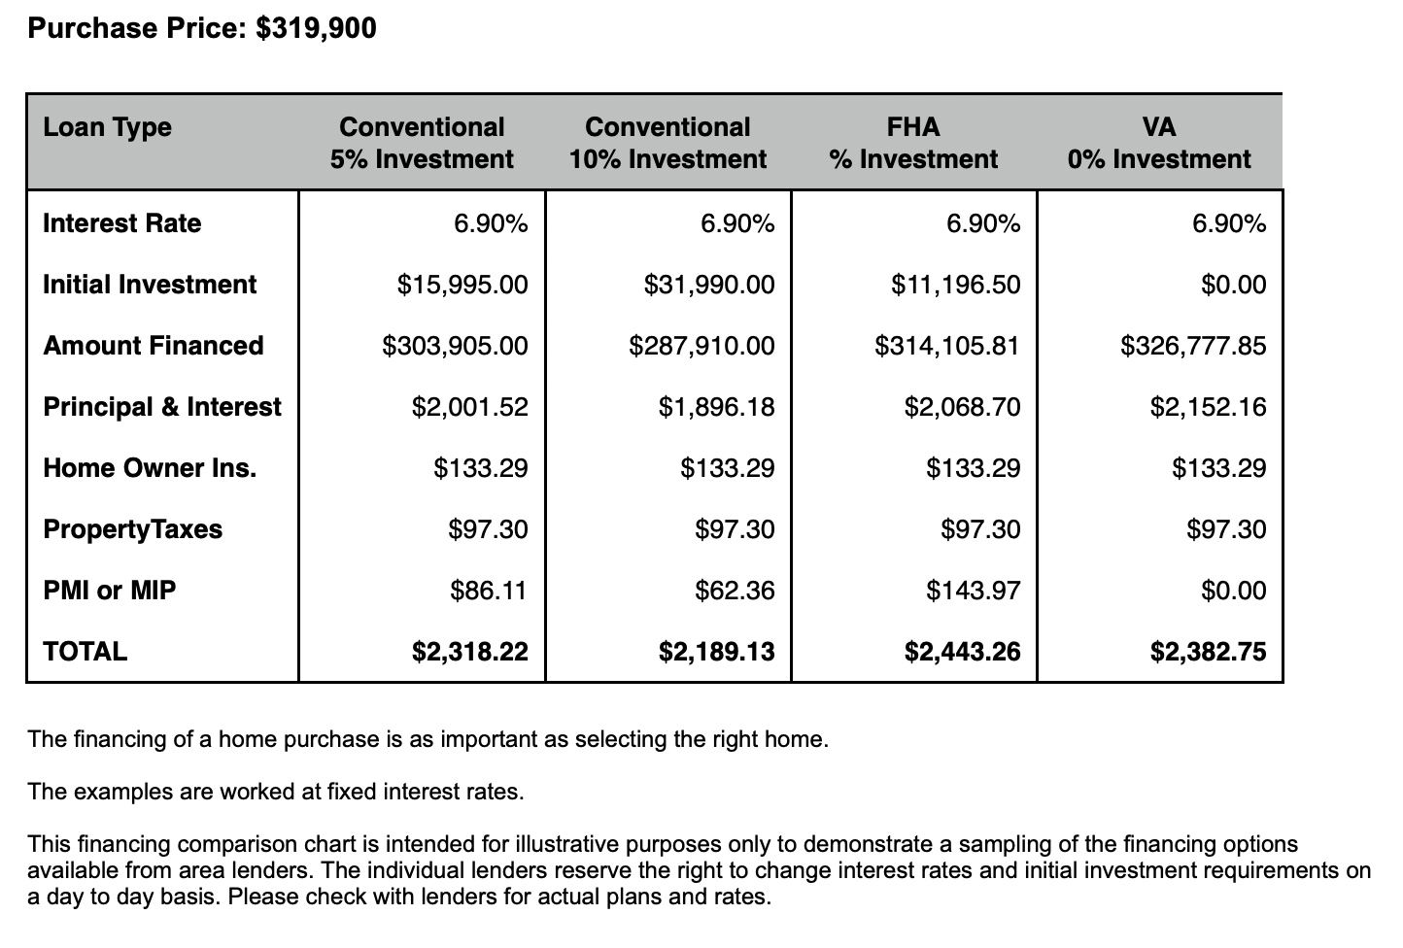Click the fixed interest rates note text
Screen dimensions: 1403x948
(x=276, y=792)
